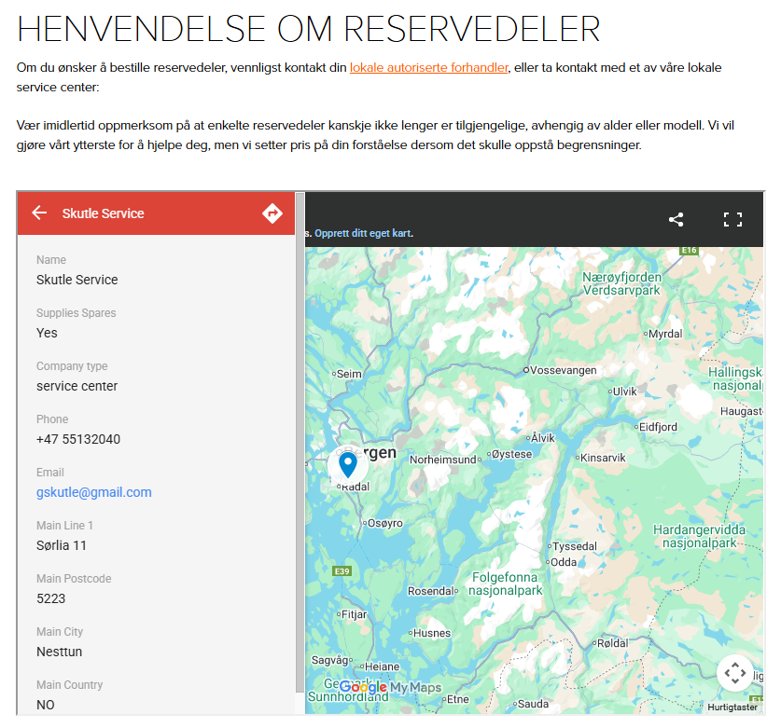Select the blue location pin near Bergen
This screenshot has height=728, width=781.
347,463
